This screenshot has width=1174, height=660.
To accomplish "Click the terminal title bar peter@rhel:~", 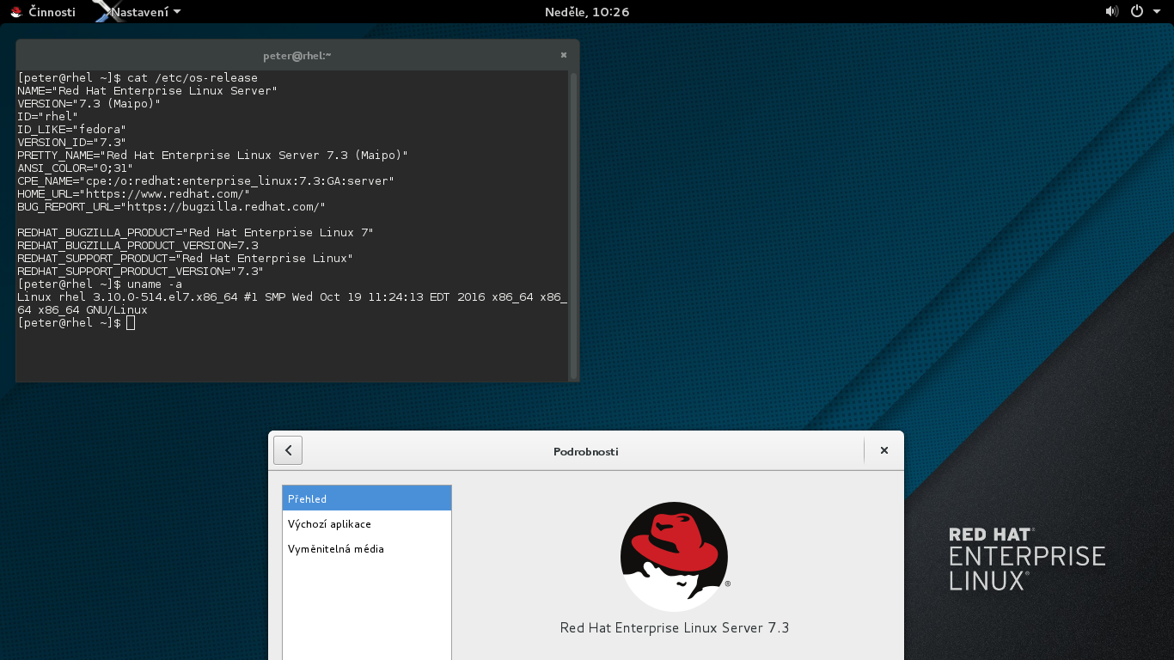I will point(297,55).
